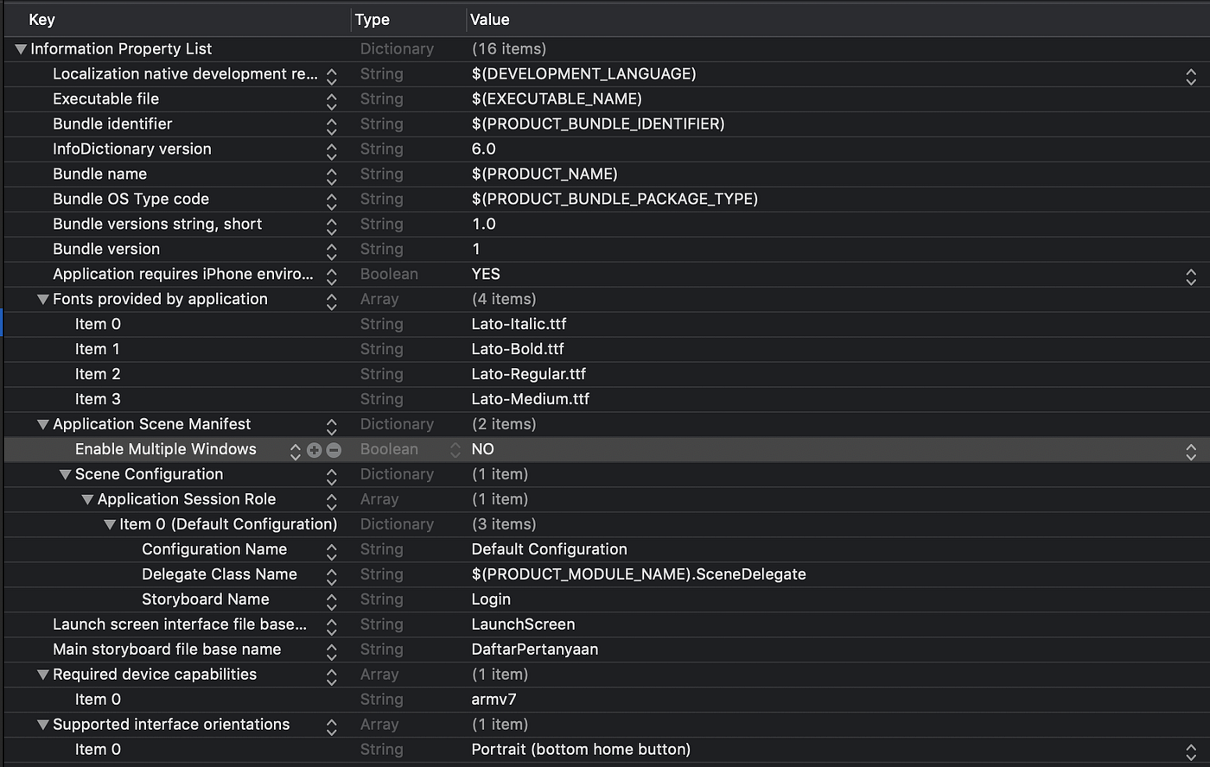
Task: Collapse the Scene Configuration dictionary
Action: (65, 474)
